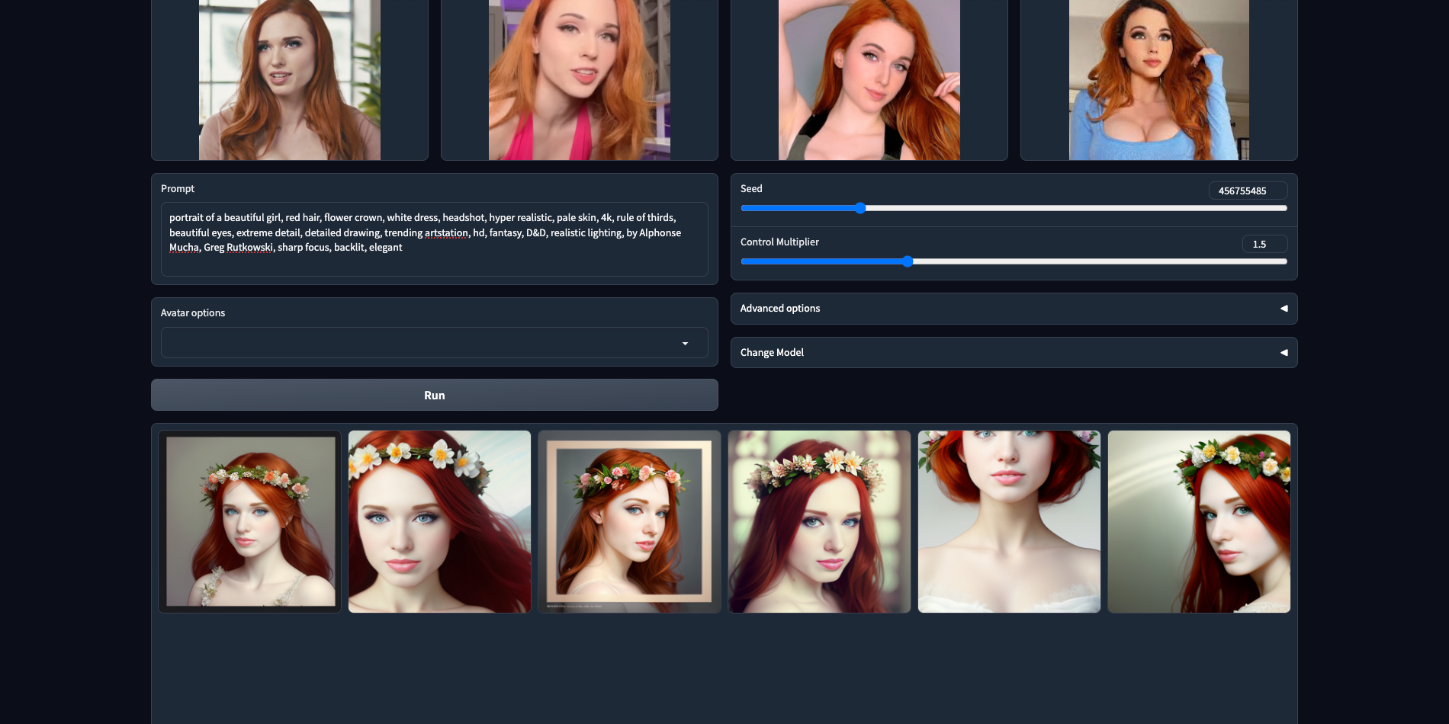Click the Run button
The width and height of the screenshot is (1449, 724).
point(434,395)
